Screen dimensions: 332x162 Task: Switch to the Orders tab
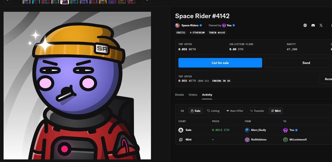point(193,95)
